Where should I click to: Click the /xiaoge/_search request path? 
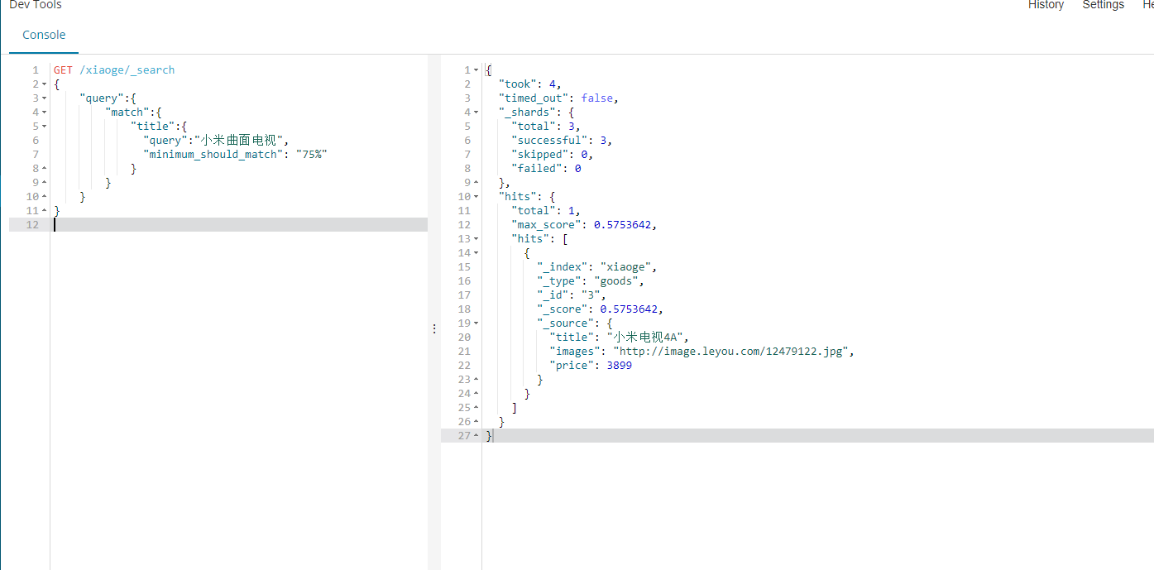pos(127,70)
